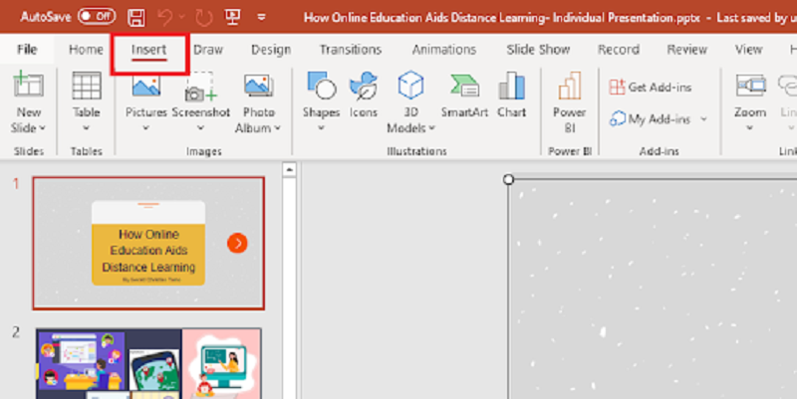Screen dimensions: 797x399
Task: Open Customize Quick Access Toolbar dropdown
Action: click(x=261, y=17)
